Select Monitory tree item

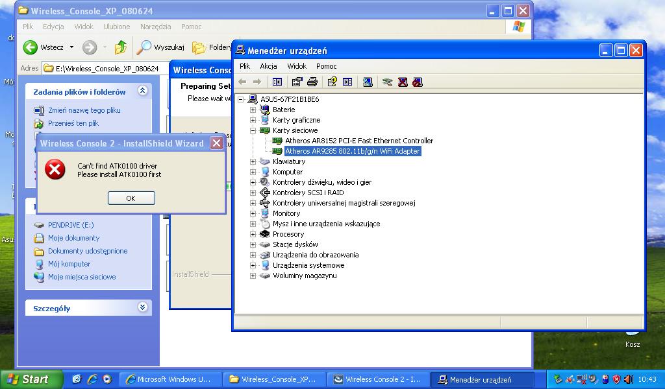[x=286, y=213]
